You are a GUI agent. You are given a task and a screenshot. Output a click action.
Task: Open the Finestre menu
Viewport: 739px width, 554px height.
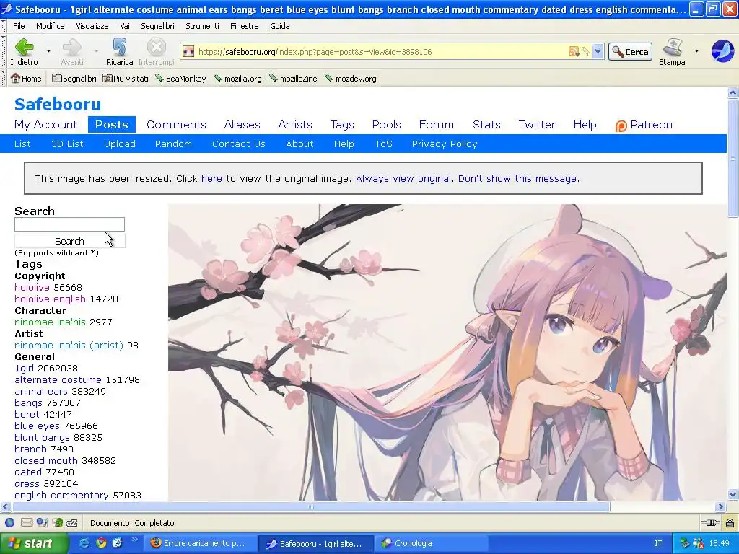(244, 26)
